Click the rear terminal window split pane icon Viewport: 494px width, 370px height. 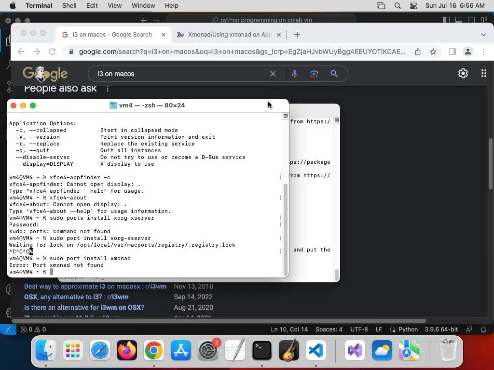pyautogui.click(x=336, y=121)
